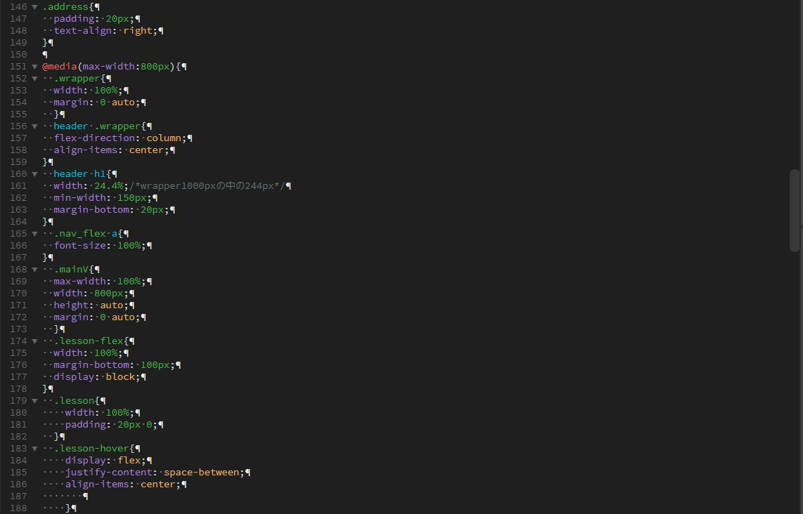Fold the .lesson-flex rule block
803x514 pixels.
pyautogui.click(x=34, y=341)
